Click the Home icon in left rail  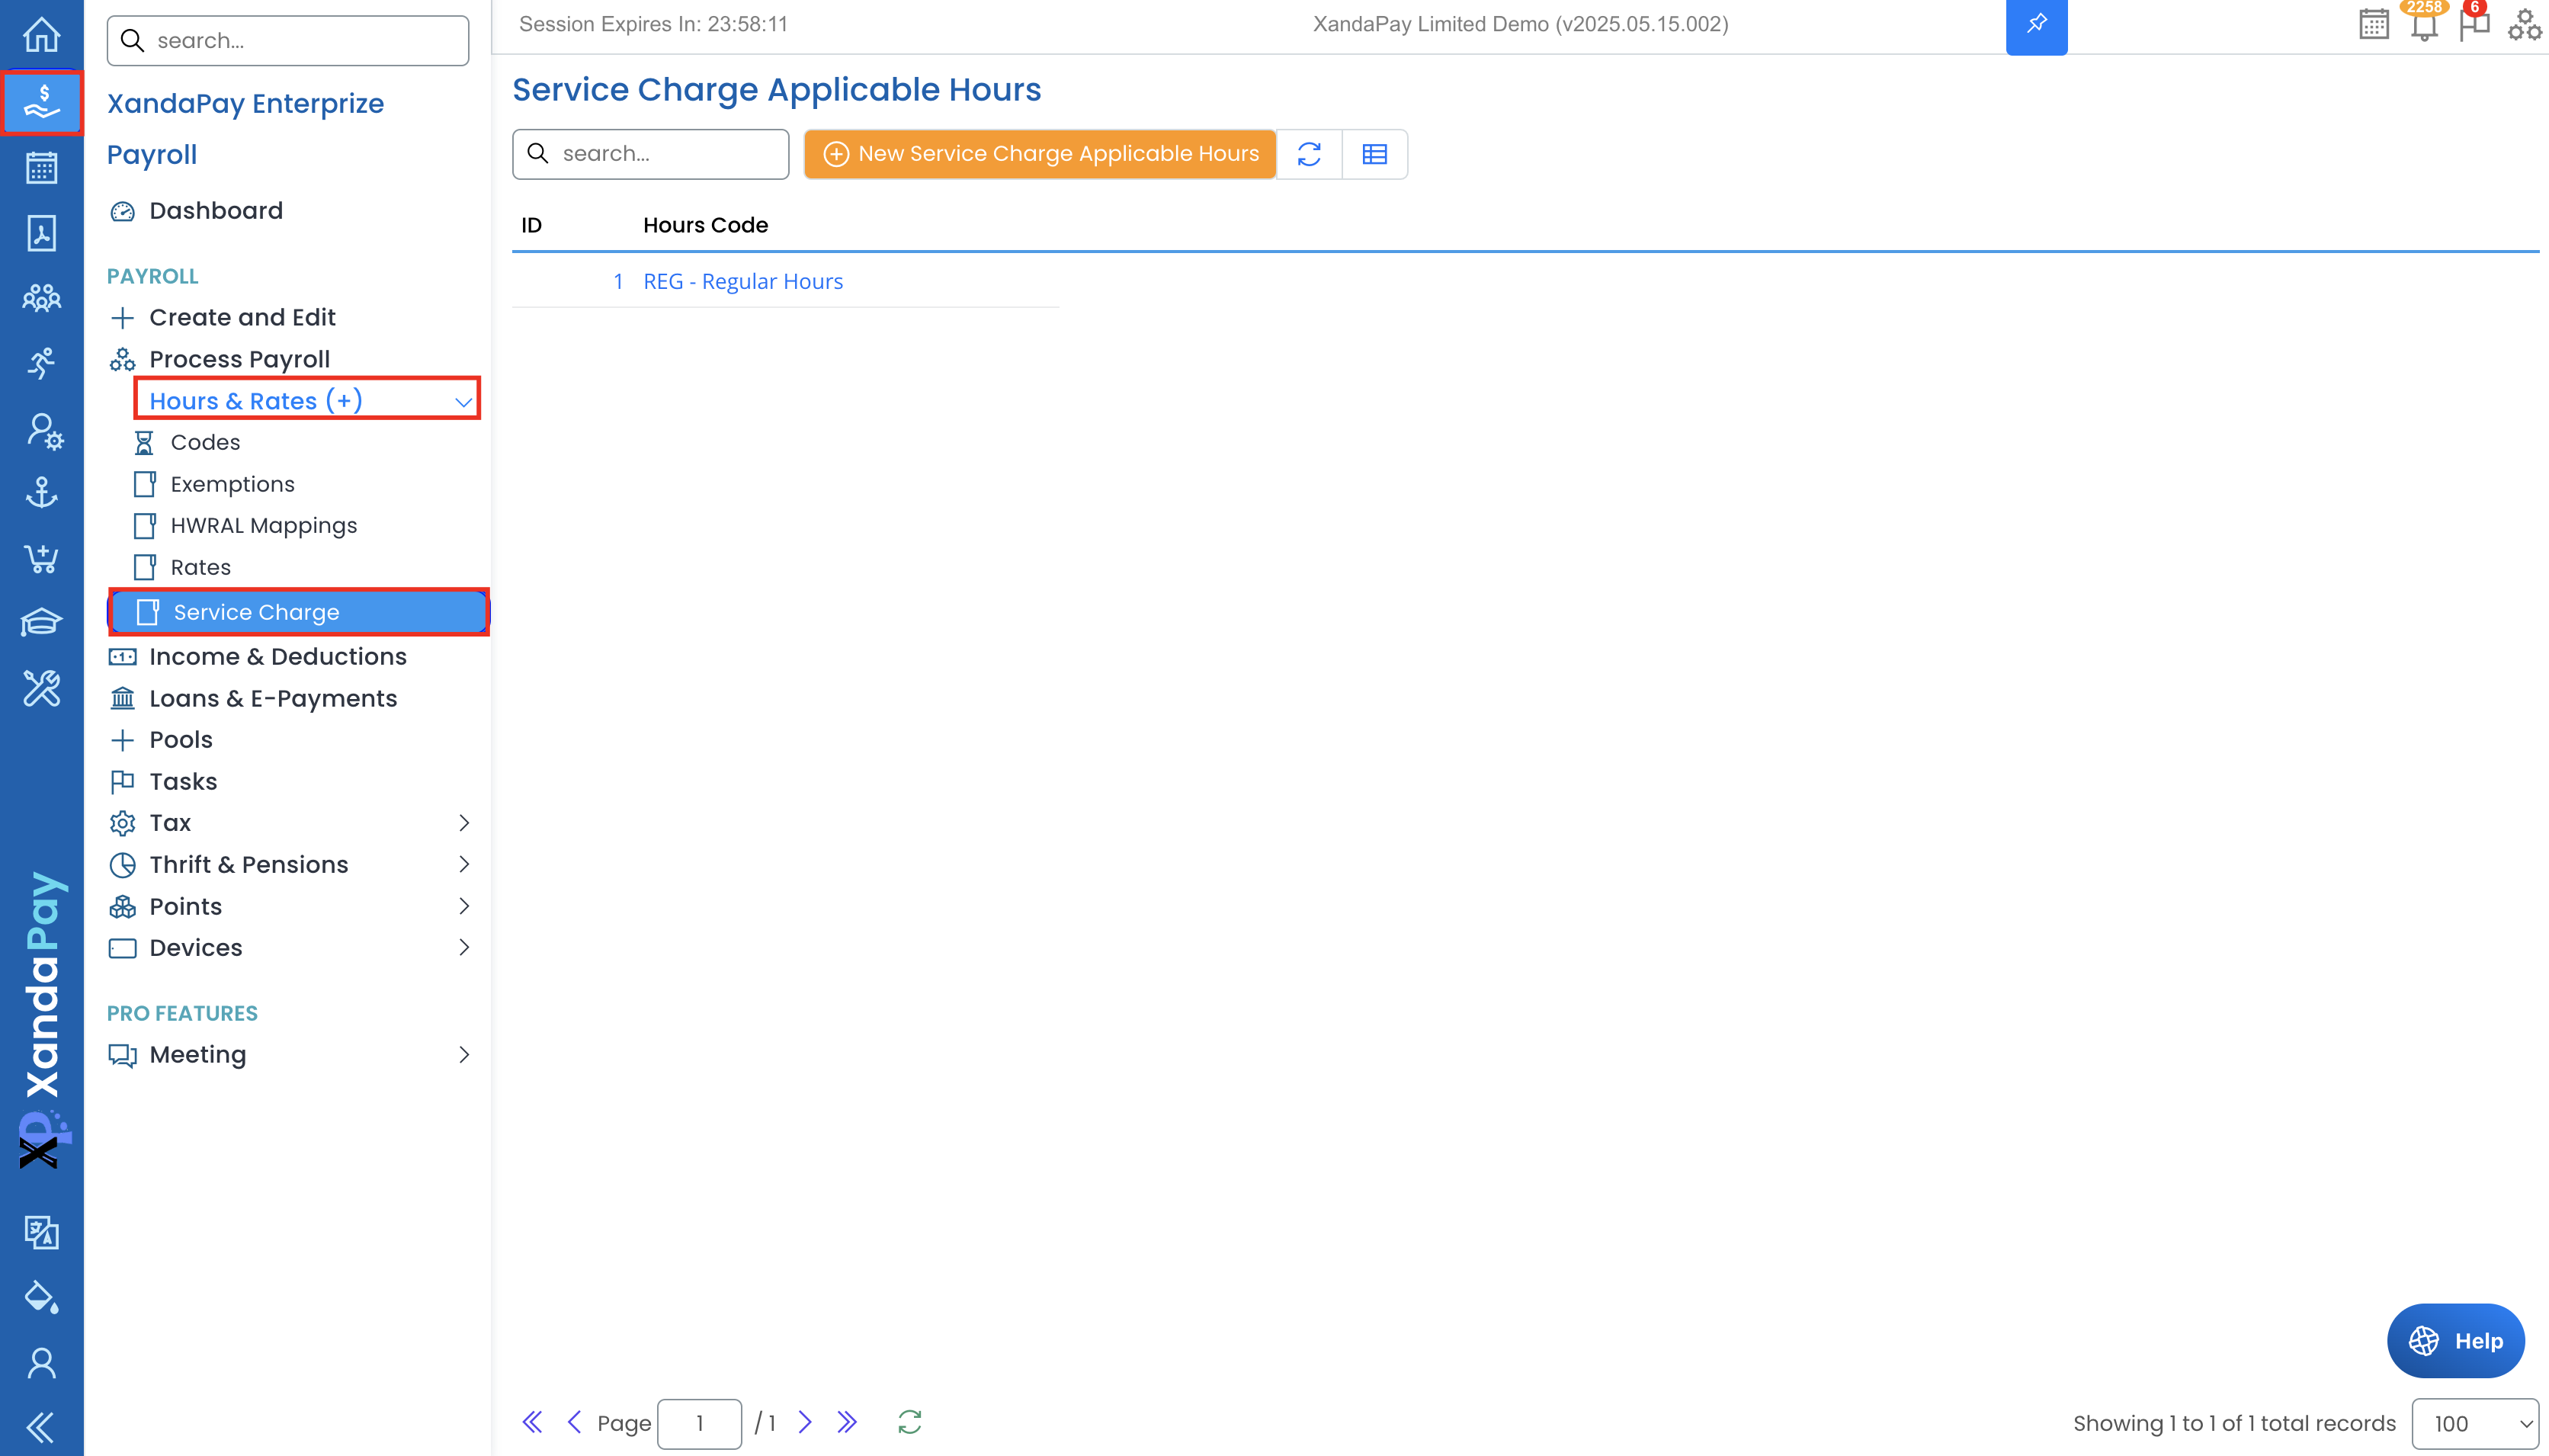41,36
